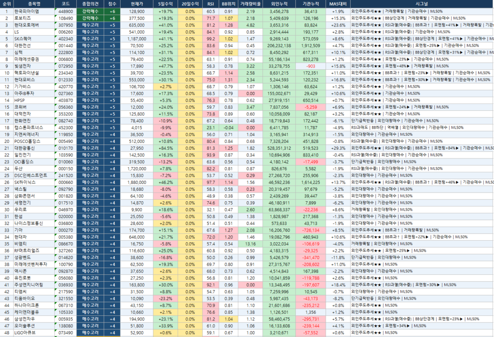Select the 코드 column header
The image size is (494, 337).
66,4
